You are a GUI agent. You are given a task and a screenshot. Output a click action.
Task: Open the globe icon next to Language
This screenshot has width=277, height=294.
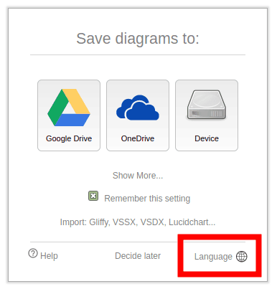click(242, 257)
